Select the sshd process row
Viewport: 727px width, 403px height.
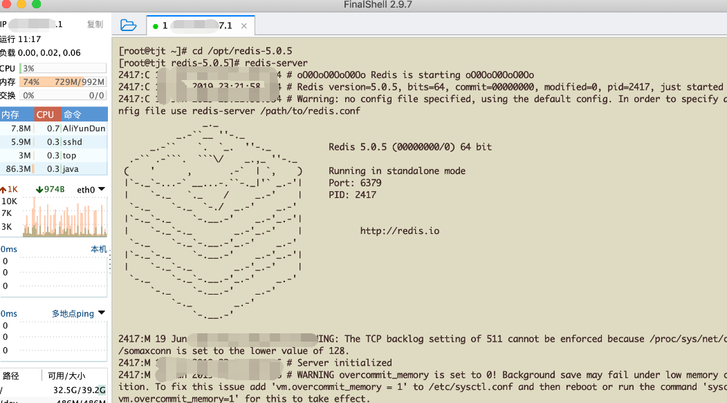click(x=53, y=142)
